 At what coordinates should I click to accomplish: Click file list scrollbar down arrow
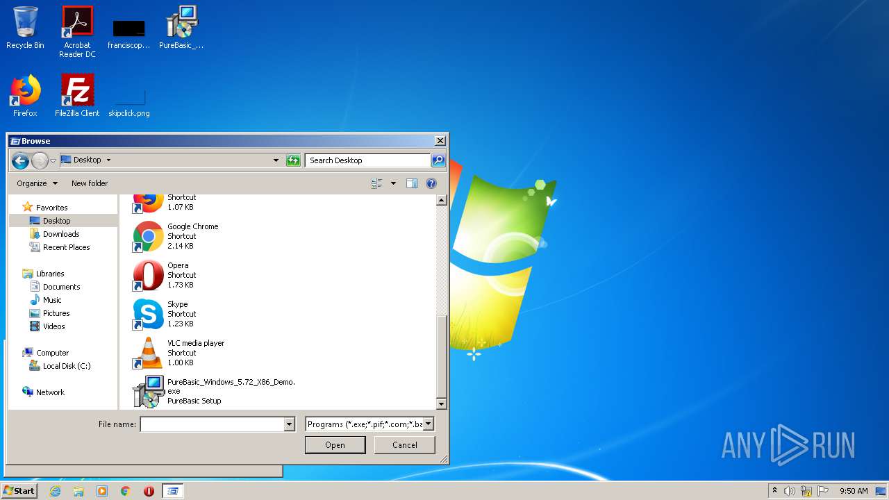click(x=441, y=403)
